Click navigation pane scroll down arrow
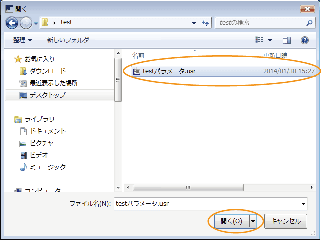 [118, 188]
